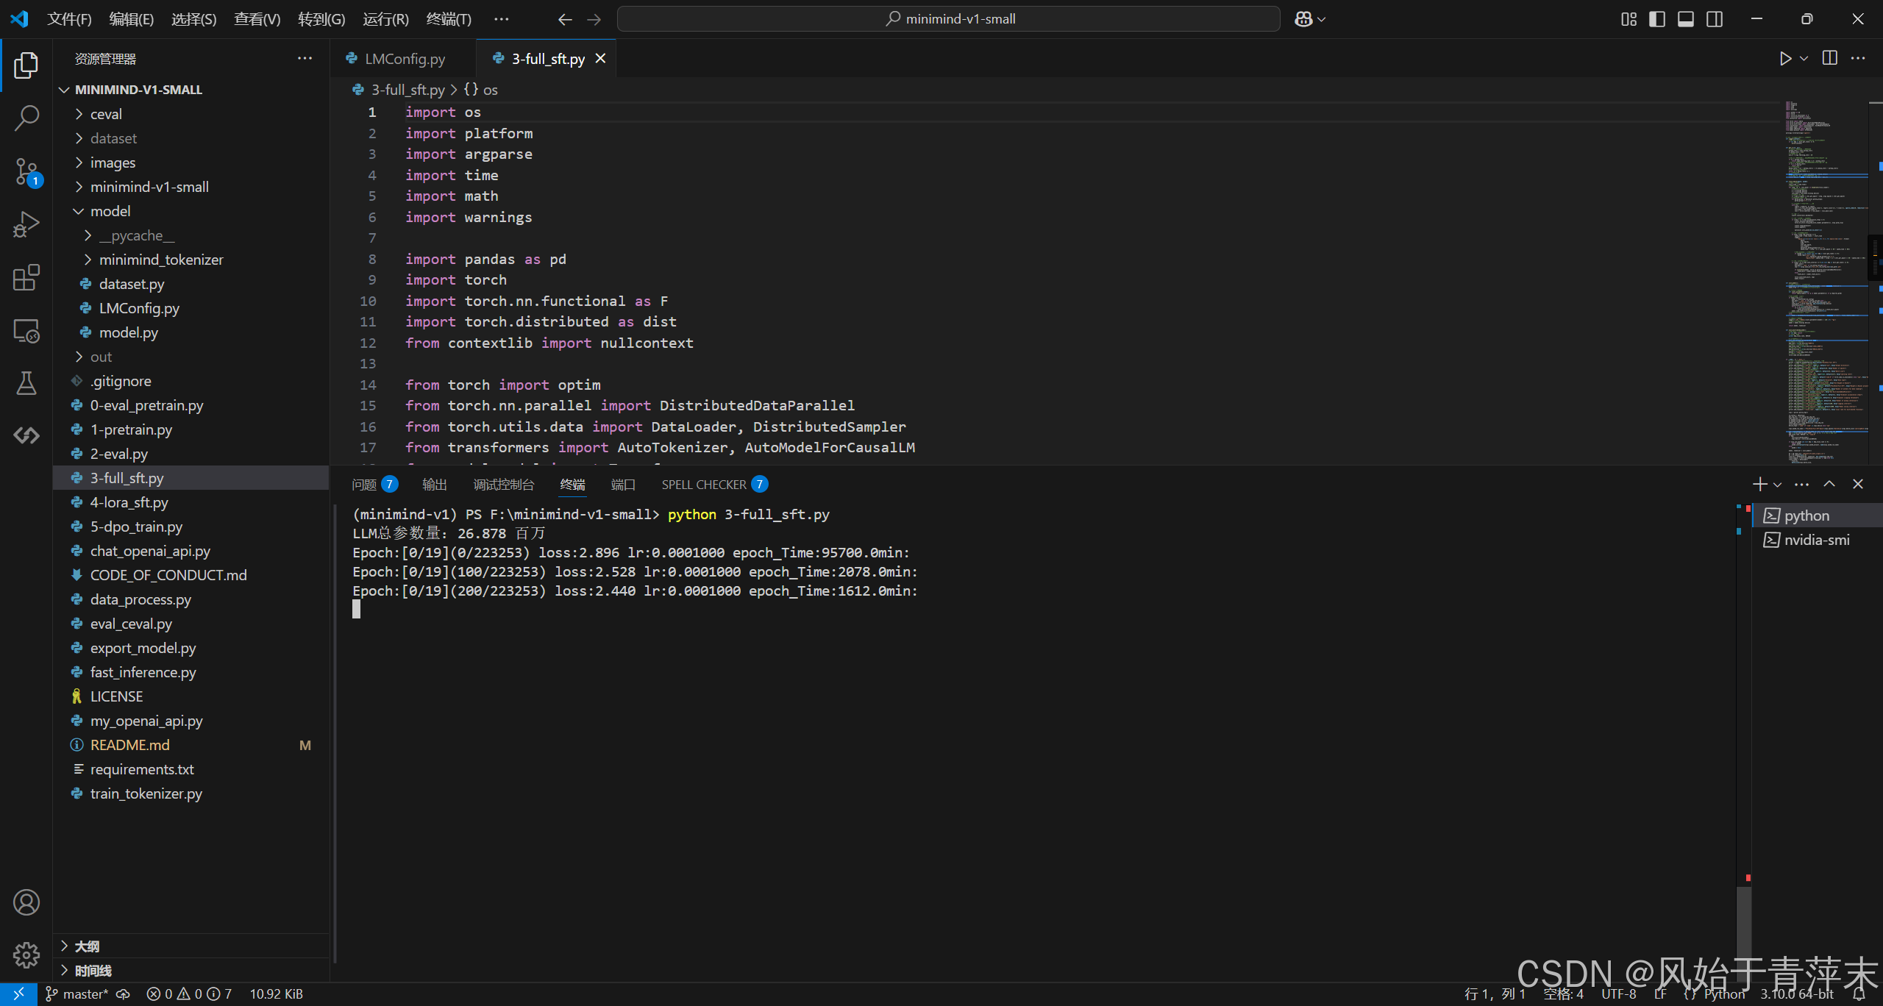Toggle the primary side bar visibility

point(1657,19)
